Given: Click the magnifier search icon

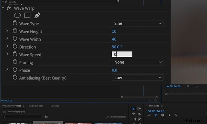Looking at the screenshot, I should tap(5, 117).
